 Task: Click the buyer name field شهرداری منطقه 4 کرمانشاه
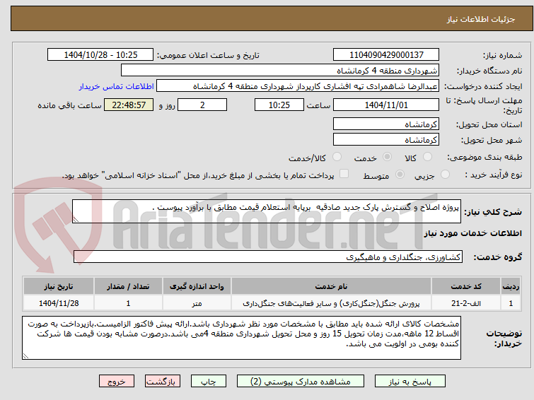[x=279, y=71]
